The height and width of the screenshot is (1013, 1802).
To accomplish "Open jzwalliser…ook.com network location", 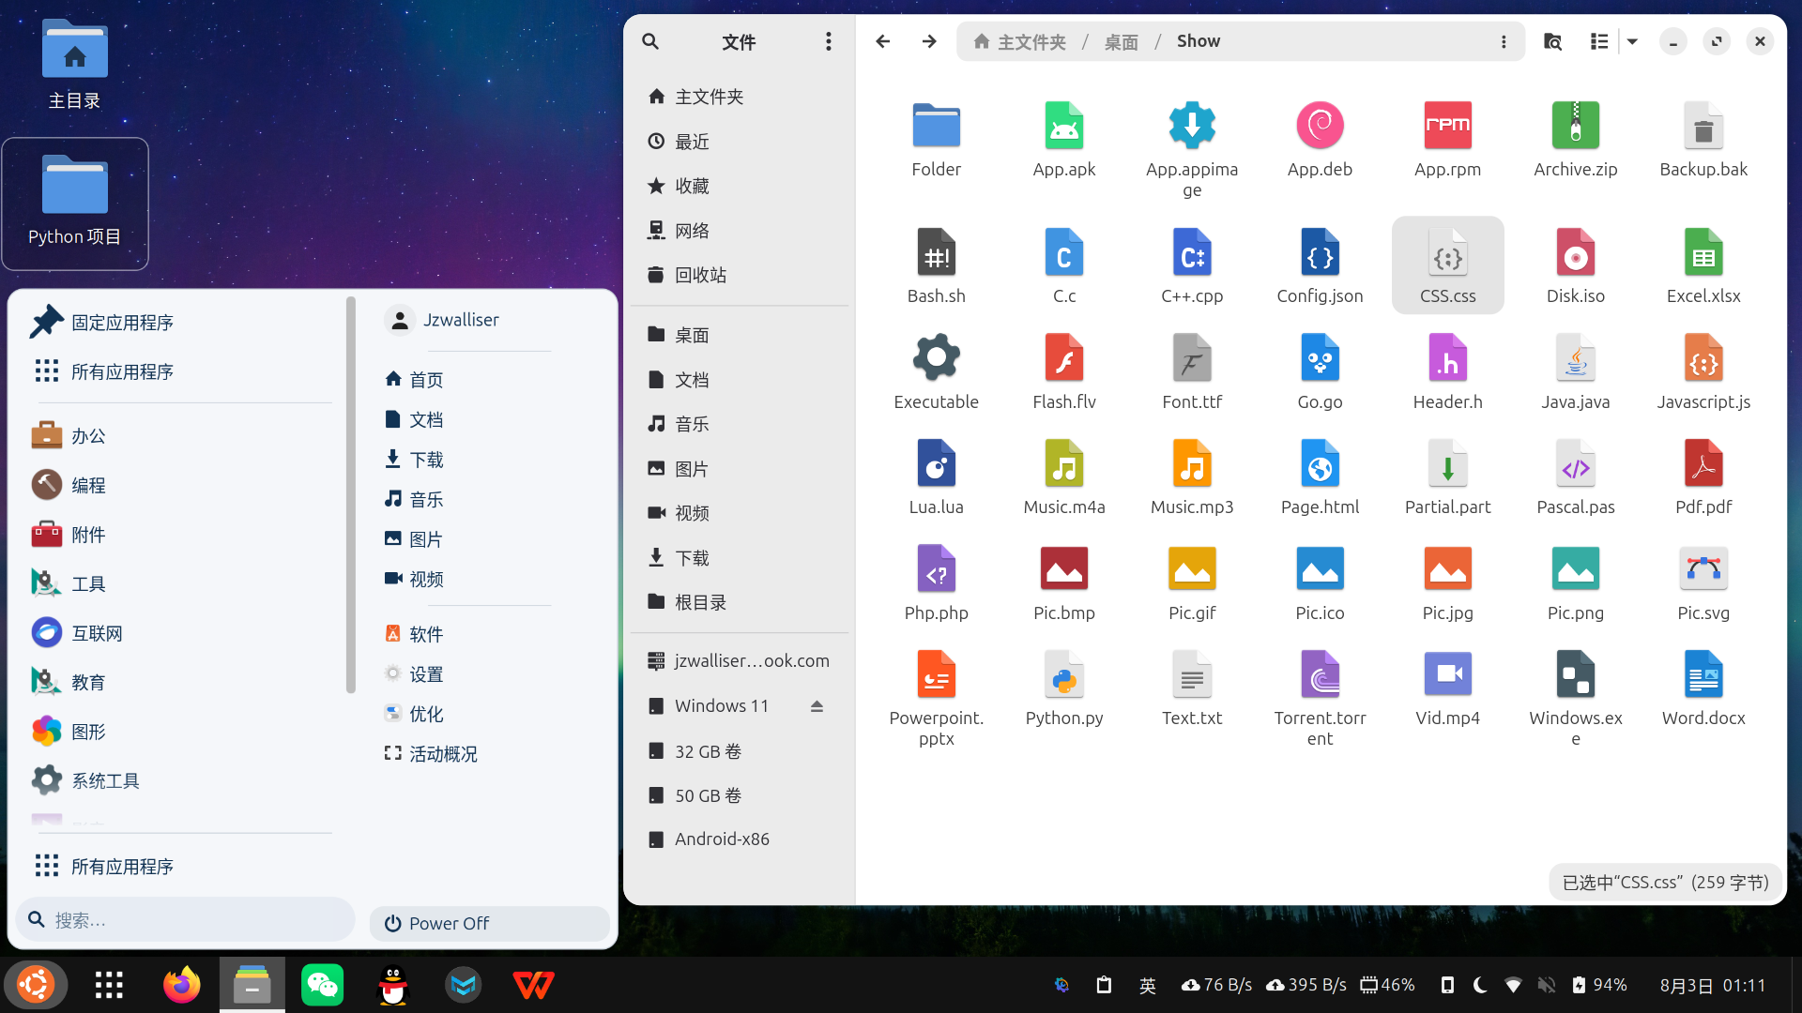I will click(740, 660).
